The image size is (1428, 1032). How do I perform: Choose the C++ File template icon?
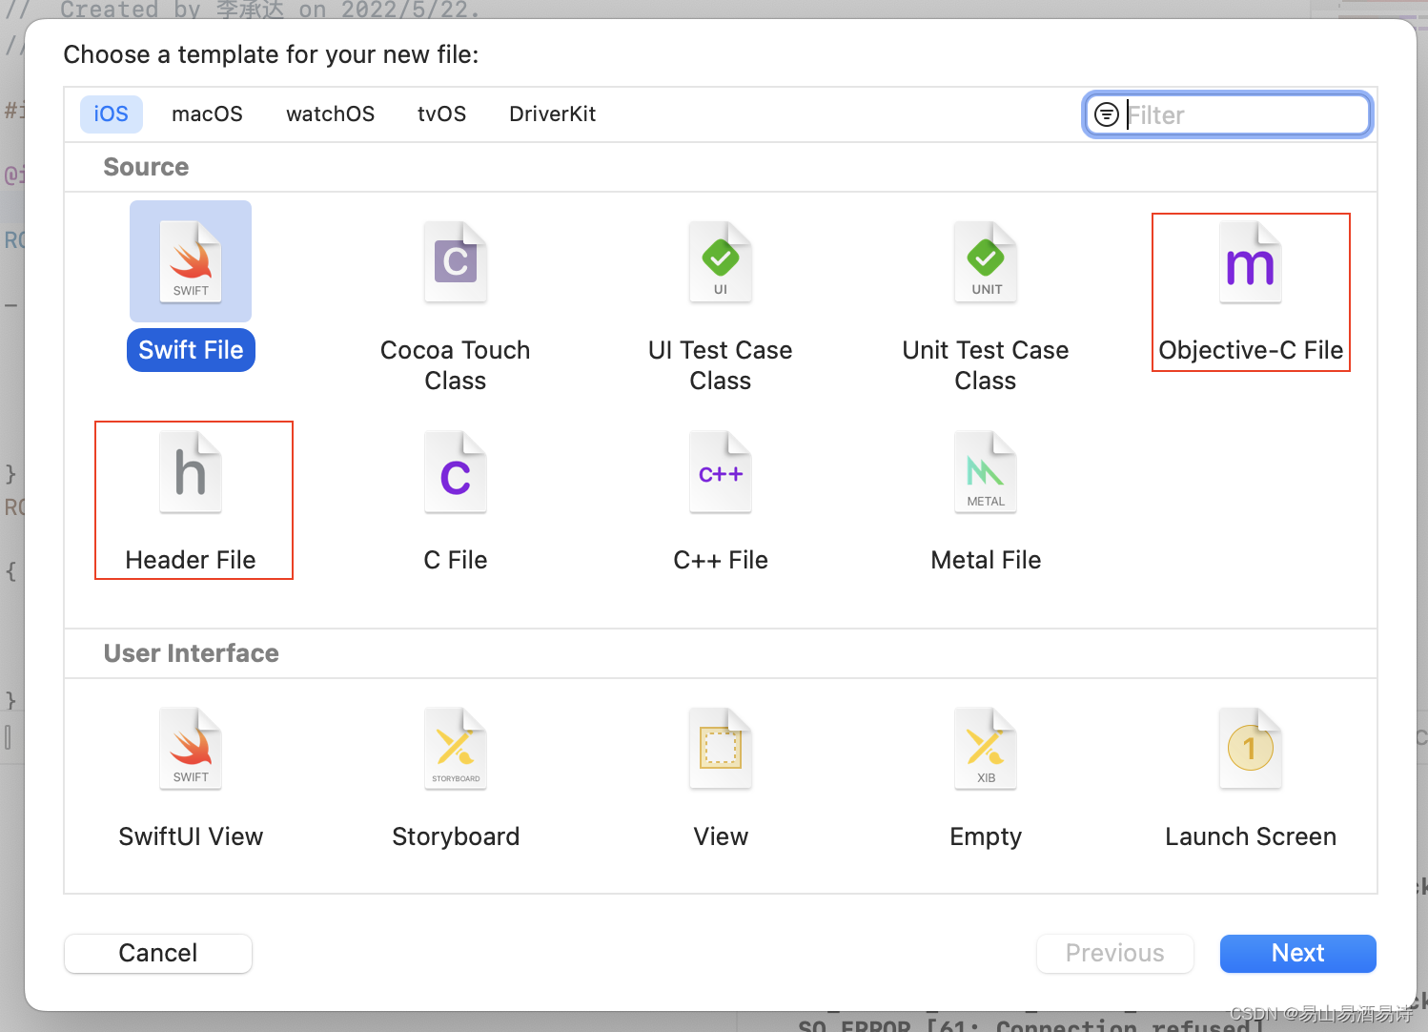click(721, 472)
